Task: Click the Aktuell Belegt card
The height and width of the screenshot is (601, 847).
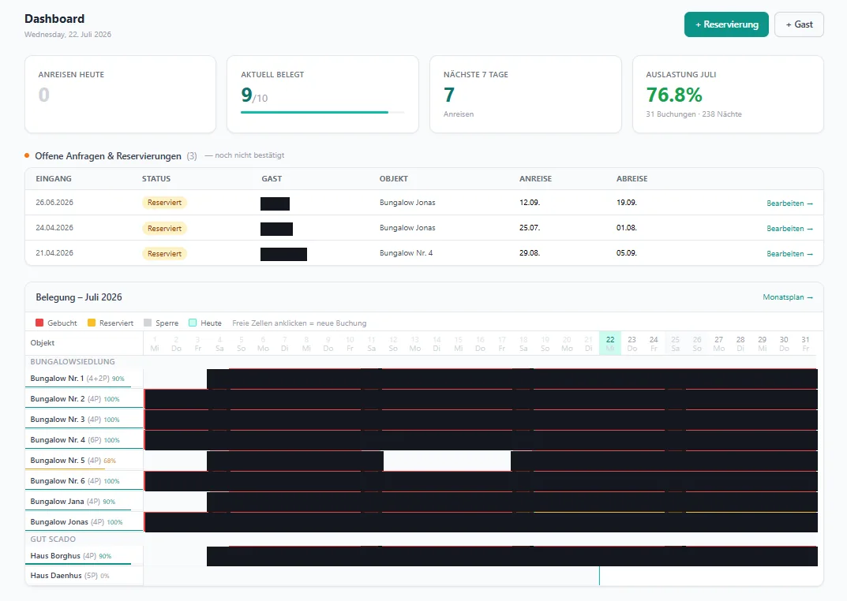Action: 323,95
